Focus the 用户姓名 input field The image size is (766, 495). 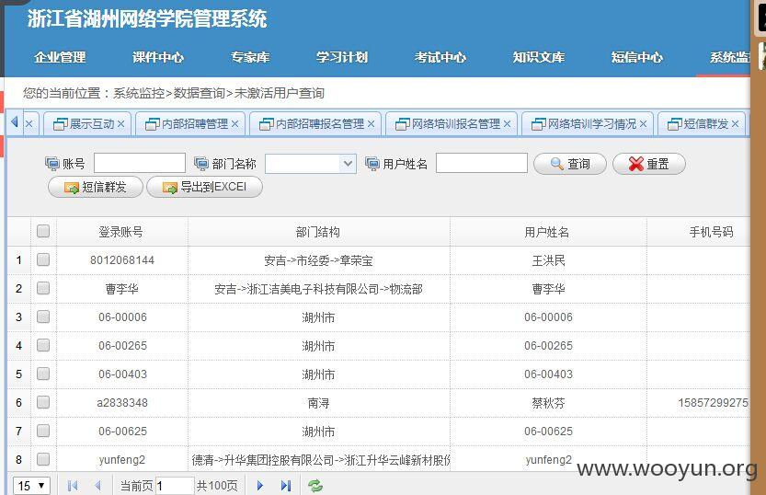[x=481, y=163]
